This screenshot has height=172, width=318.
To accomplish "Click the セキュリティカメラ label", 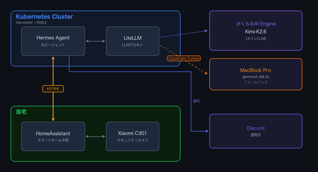I will point(132,140).
